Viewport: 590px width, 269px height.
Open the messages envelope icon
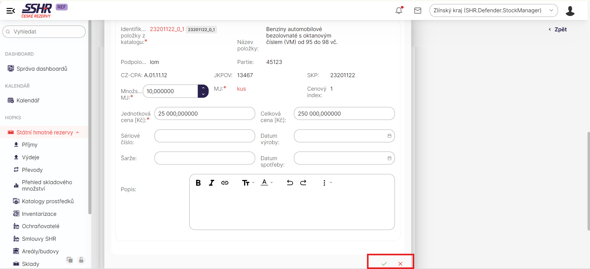418,11
